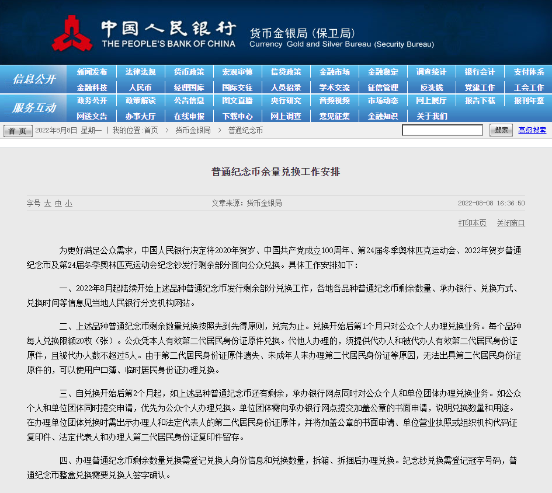Open the 办事大厅 menu item
Viewport: 552px width, 493px height.
[140, 116]
